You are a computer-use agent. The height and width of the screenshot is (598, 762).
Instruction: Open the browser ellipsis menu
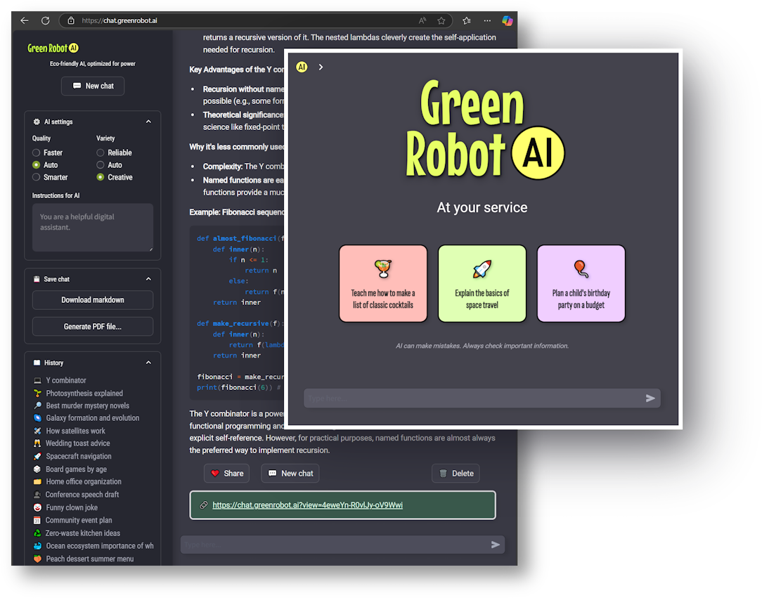click(487, 20)
